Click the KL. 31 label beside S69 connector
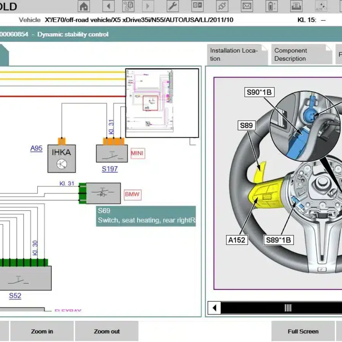Screen dimensions: 342x342 point(67,184)
